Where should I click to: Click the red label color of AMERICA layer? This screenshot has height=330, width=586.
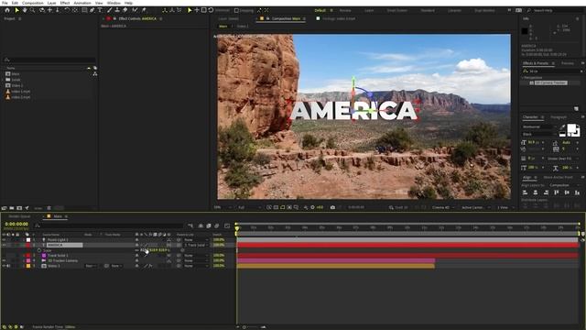point(28,245)
